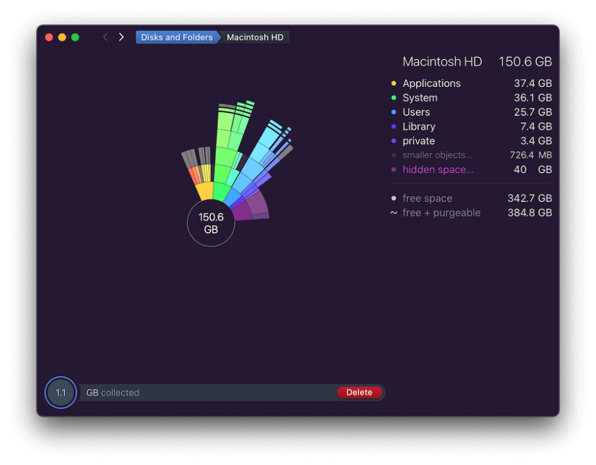Select Disks and Folders in the breadcrumb

coord(176,37)
